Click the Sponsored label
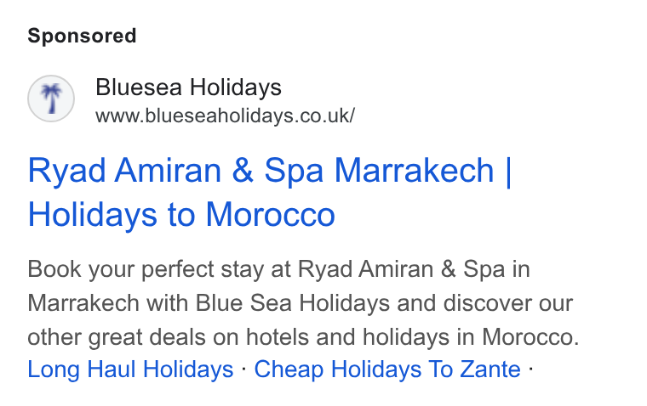The height and width of the screenshot is (406, 647). click(82, 36)
